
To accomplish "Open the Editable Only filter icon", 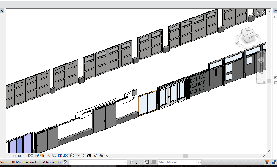I will (x=131, y=162).
